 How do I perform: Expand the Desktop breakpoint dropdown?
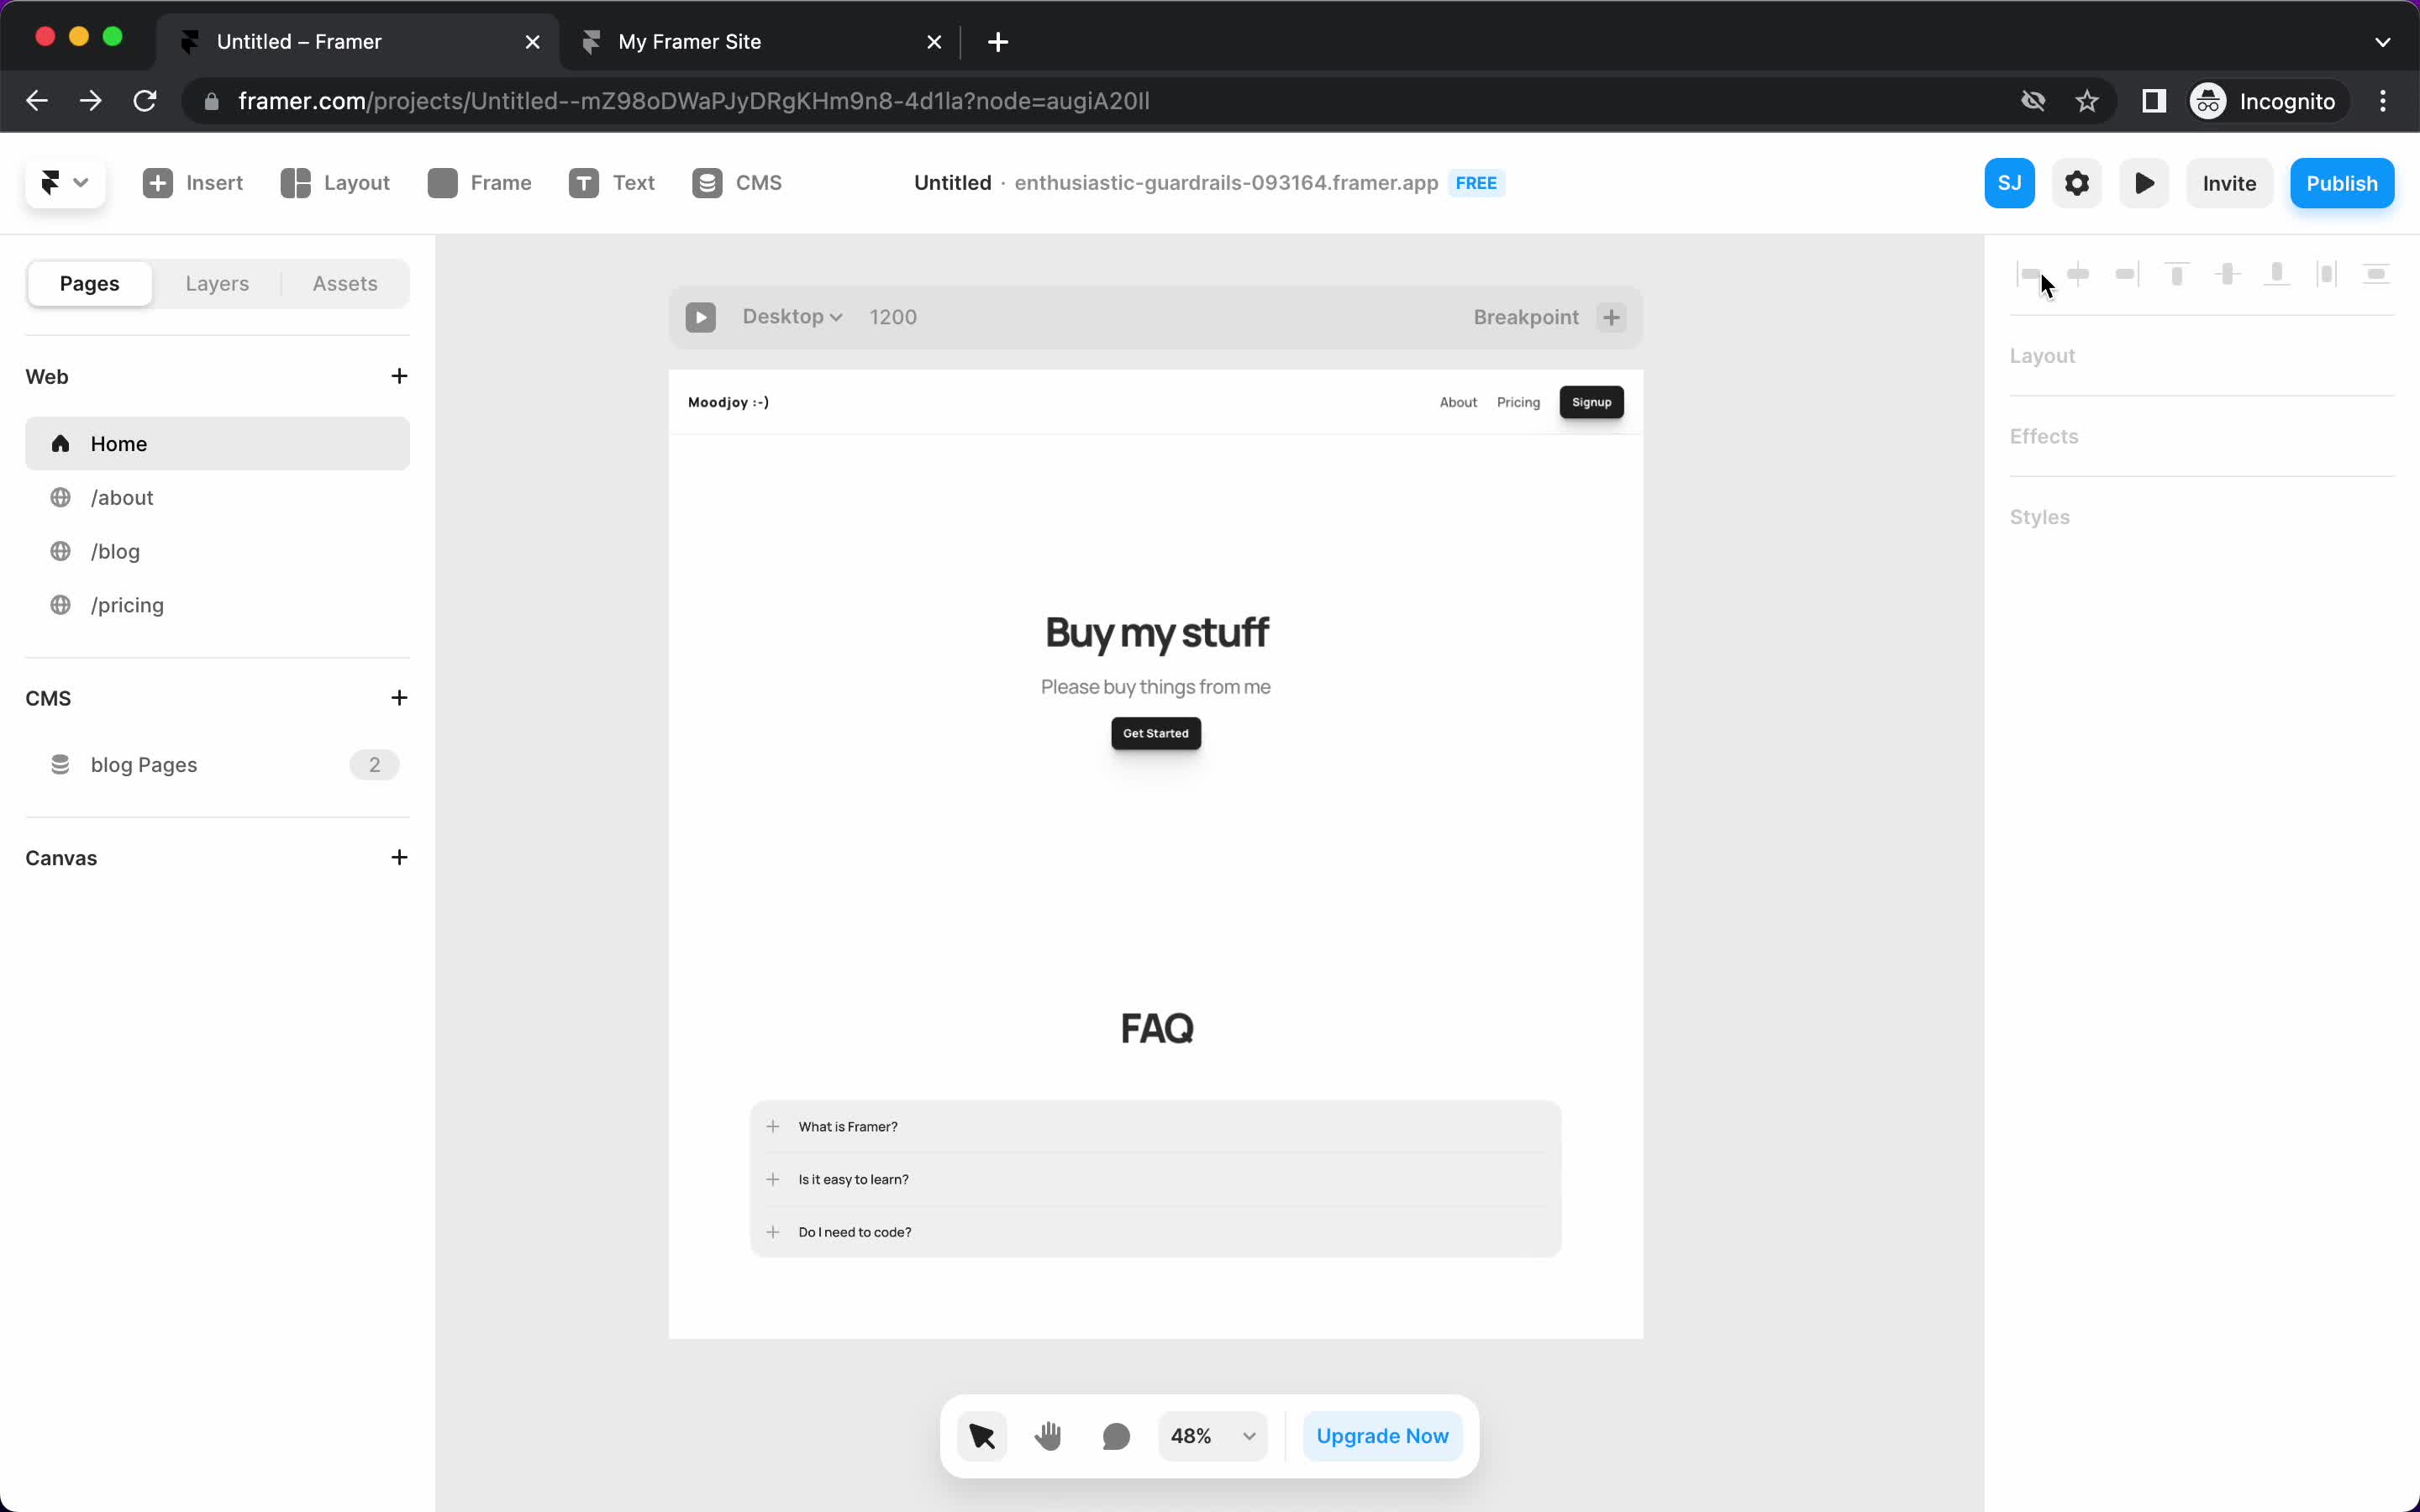click(791, 317)
